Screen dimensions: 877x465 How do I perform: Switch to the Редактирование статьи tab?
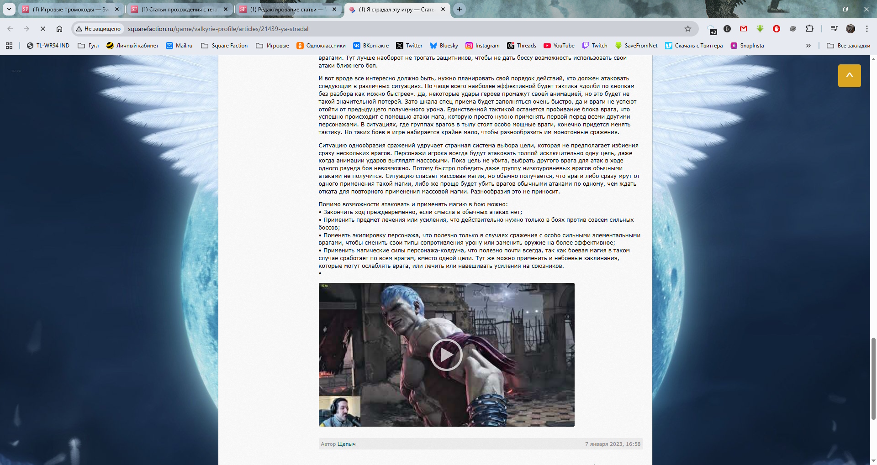point(286,9)
